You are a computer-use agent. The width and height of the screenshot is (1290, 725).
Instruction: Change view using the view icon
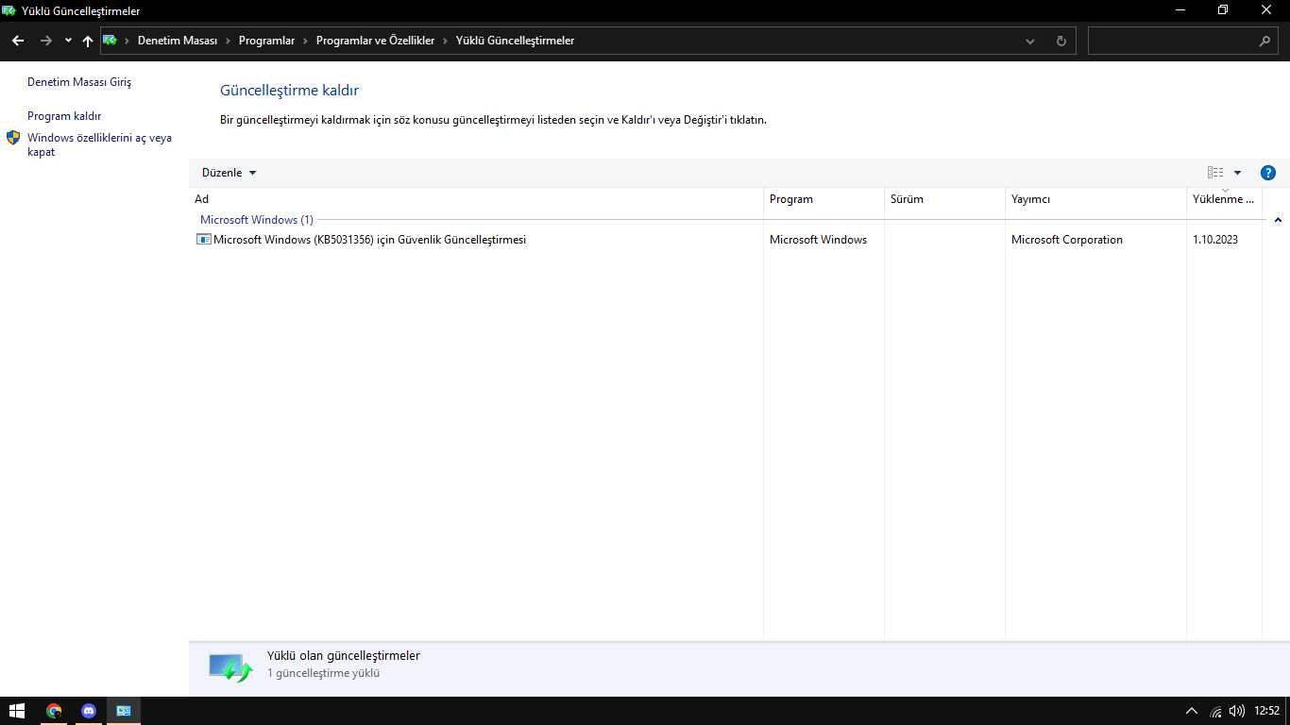(x=1215, y=173)
